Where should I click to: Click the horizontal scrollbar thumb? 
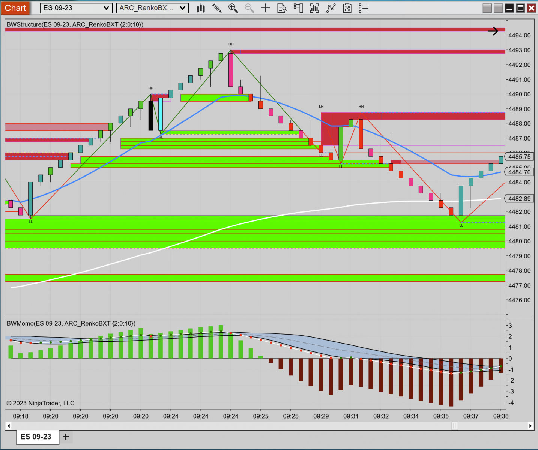[455, 426]
